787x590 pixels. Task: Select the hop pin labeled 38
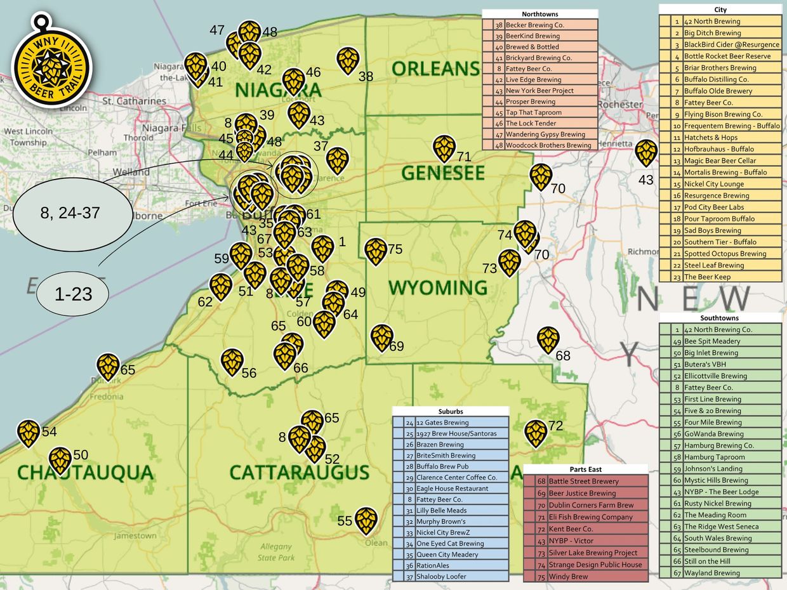[x=348, y=61]
